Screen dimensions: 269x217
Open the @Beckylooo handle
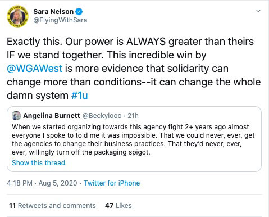tap(102, 116)
